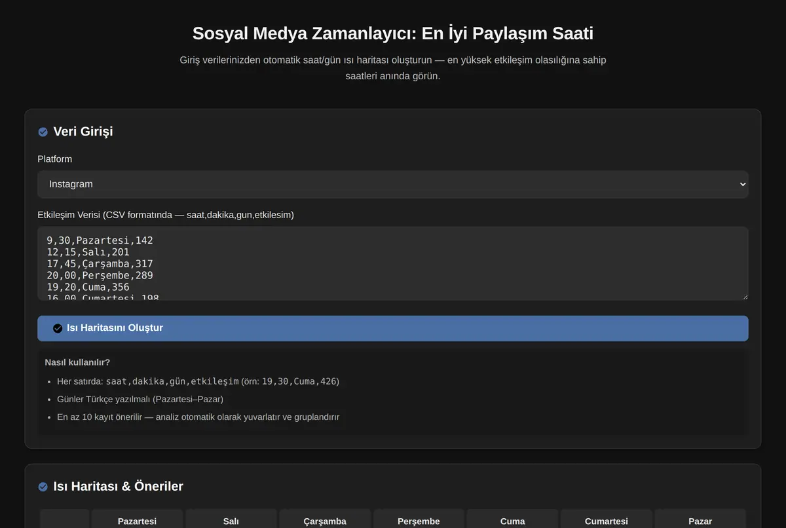
Task: Click the hint En az 10 kayıt önerilir
Action: [198, 417]
